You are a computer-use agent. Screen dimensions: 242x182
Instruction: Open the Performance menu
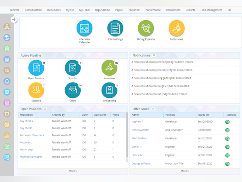pos(153,10)
